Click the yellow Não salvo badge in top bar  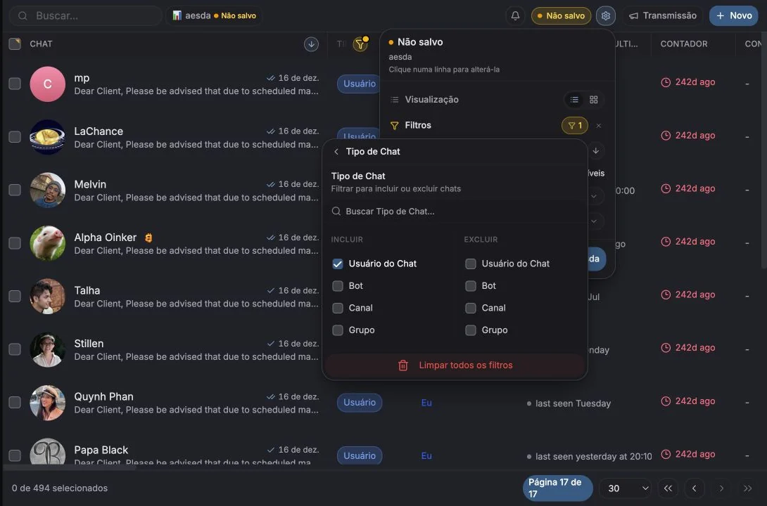pos(561,15)
